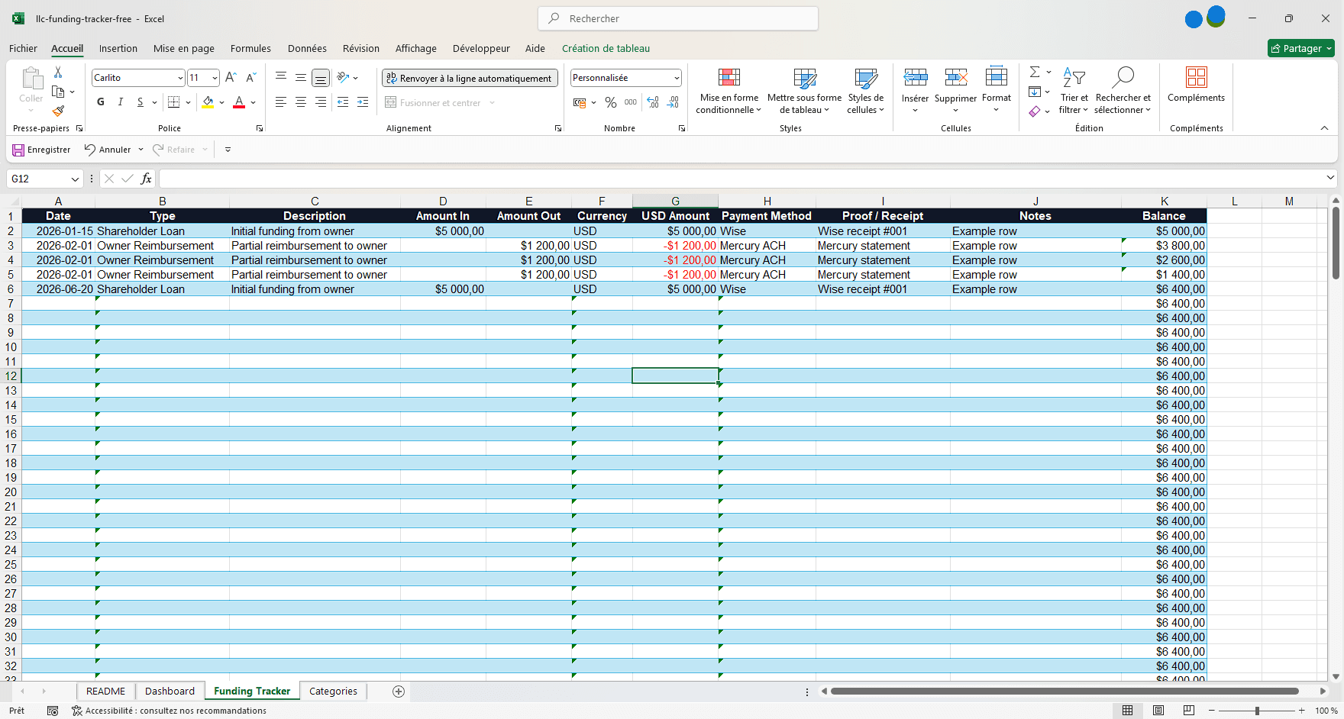Viewport: 1344px width, 719px height.
Task: Open the font name Carlito dropdown
Action: (x=180, y=78)
